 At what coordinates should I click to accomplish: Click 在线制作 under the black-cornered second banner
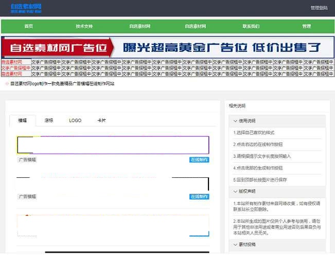pos(199,196)
